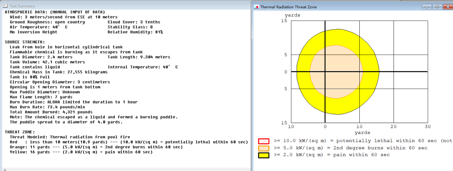Click 'Max Puddle Diameter: Unknown' line
Image resolution: width=453 pixels, height=171 pixels.
pyautogui.click(x=45, y=92)
